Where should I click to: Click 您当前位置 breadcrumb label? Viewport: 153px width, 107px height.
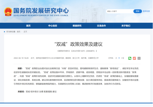[11, 32]
